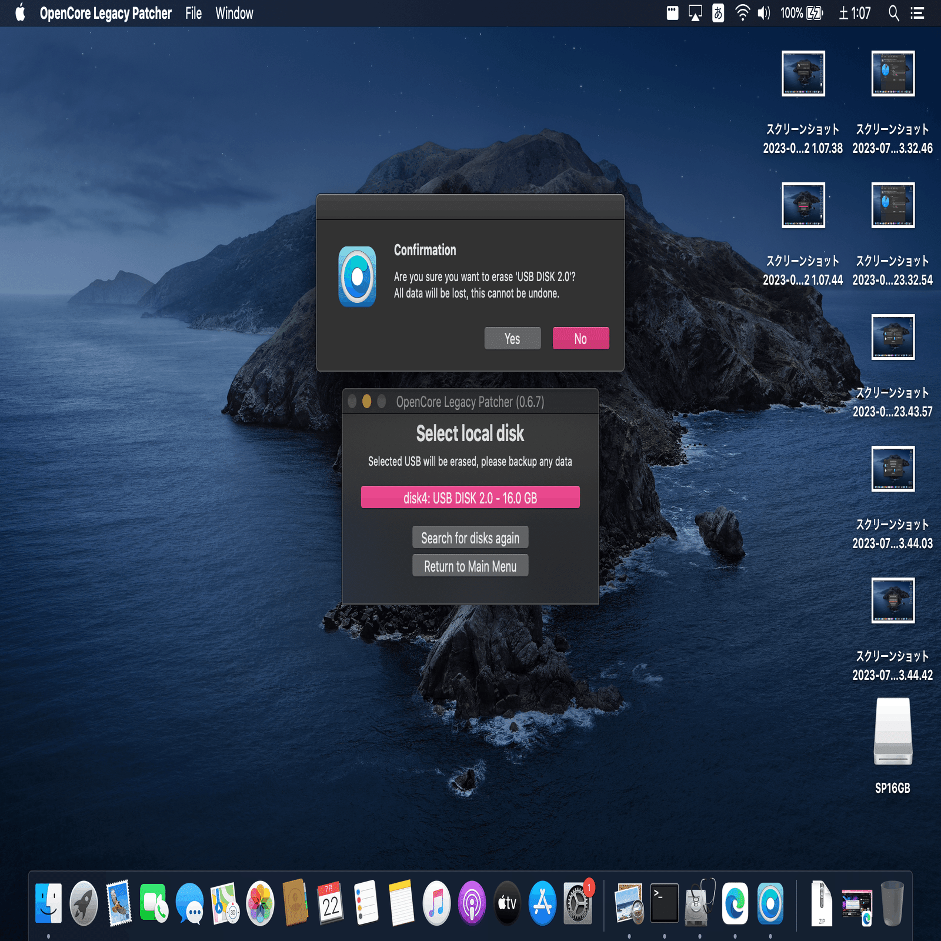Click the "OpenCore Legacy Patcher (0.6.7)" title bar
Viewport: 941px width, 941px height.
[470, 402]
